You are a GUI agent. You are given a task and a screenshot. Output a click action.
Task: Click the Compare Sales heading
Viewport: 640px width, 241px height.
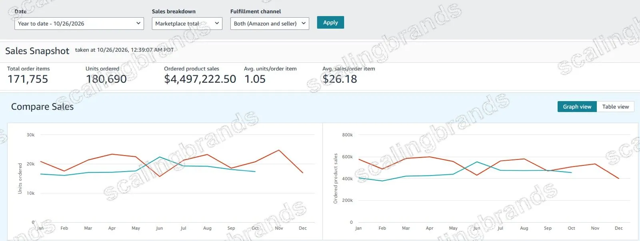(42, 107)
